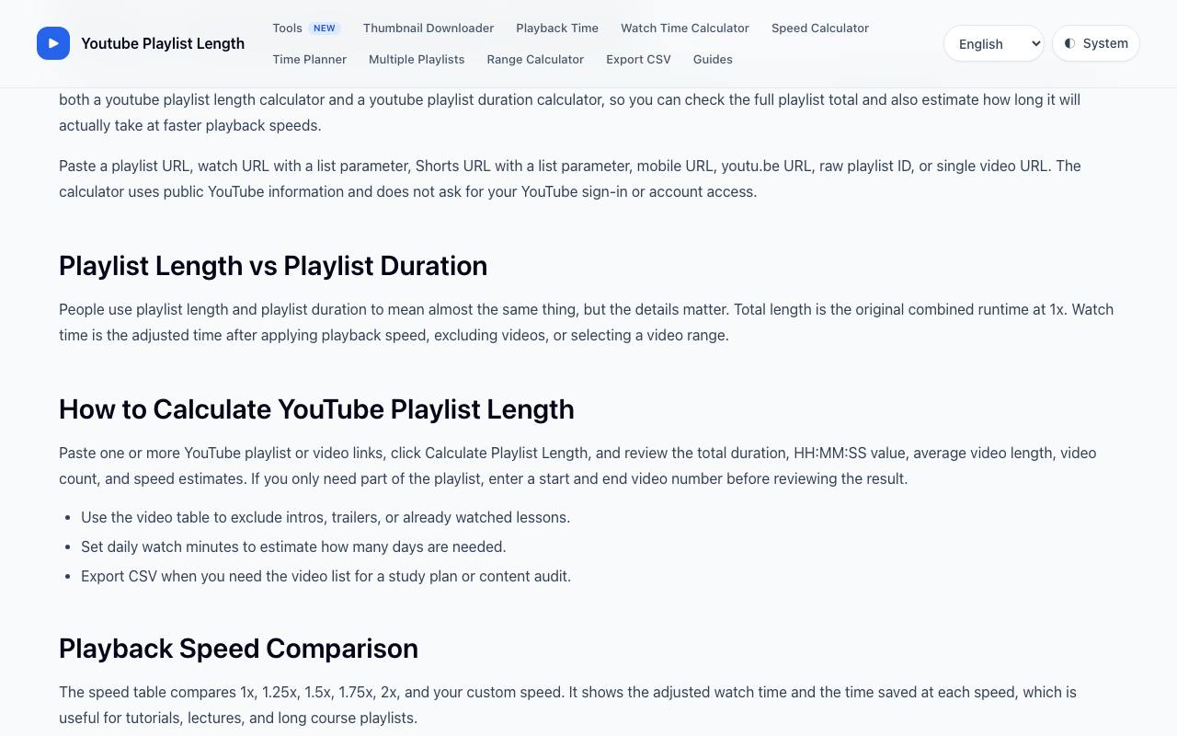1177x736 pixels.
Task: Open Watch Time Calculator
Action: point(685,28)
